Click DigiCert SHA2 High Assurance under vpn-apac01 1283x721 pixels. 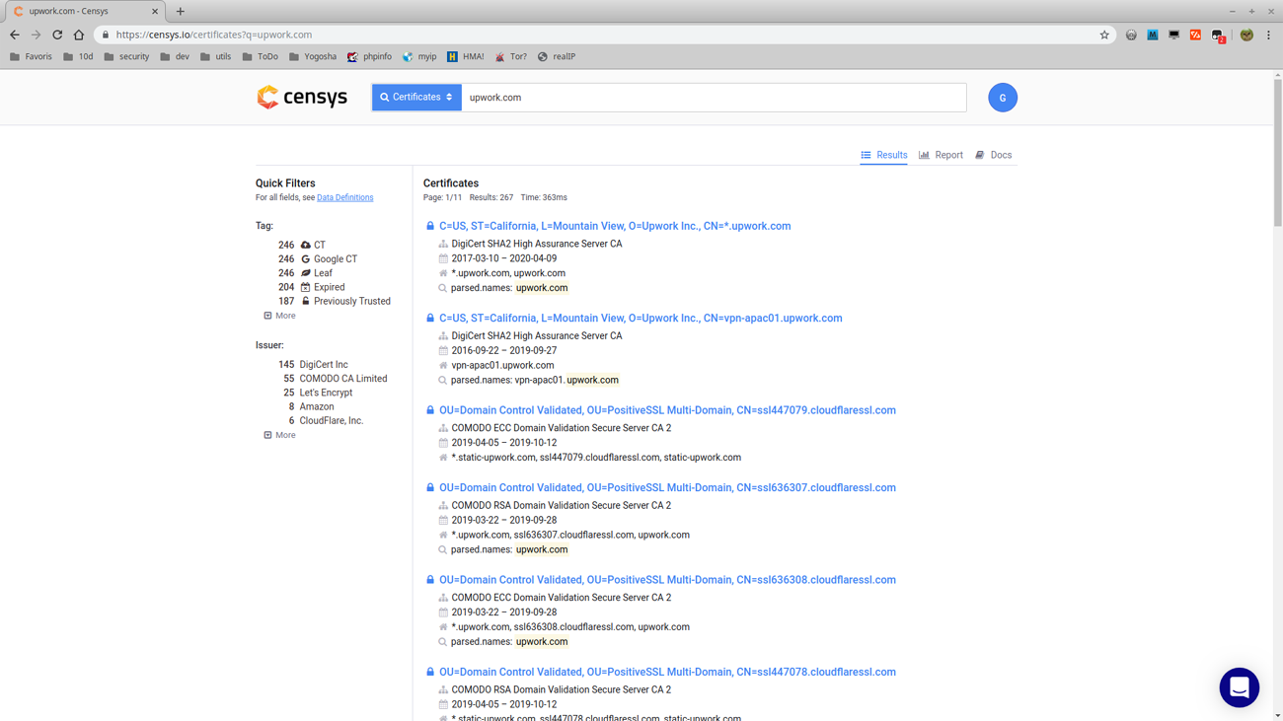coord(537,336)
